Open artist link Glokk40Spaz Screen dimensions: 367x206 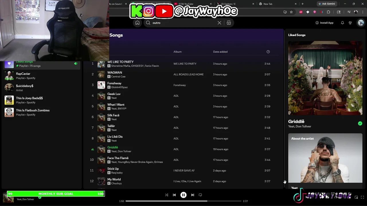coord(119,87)
